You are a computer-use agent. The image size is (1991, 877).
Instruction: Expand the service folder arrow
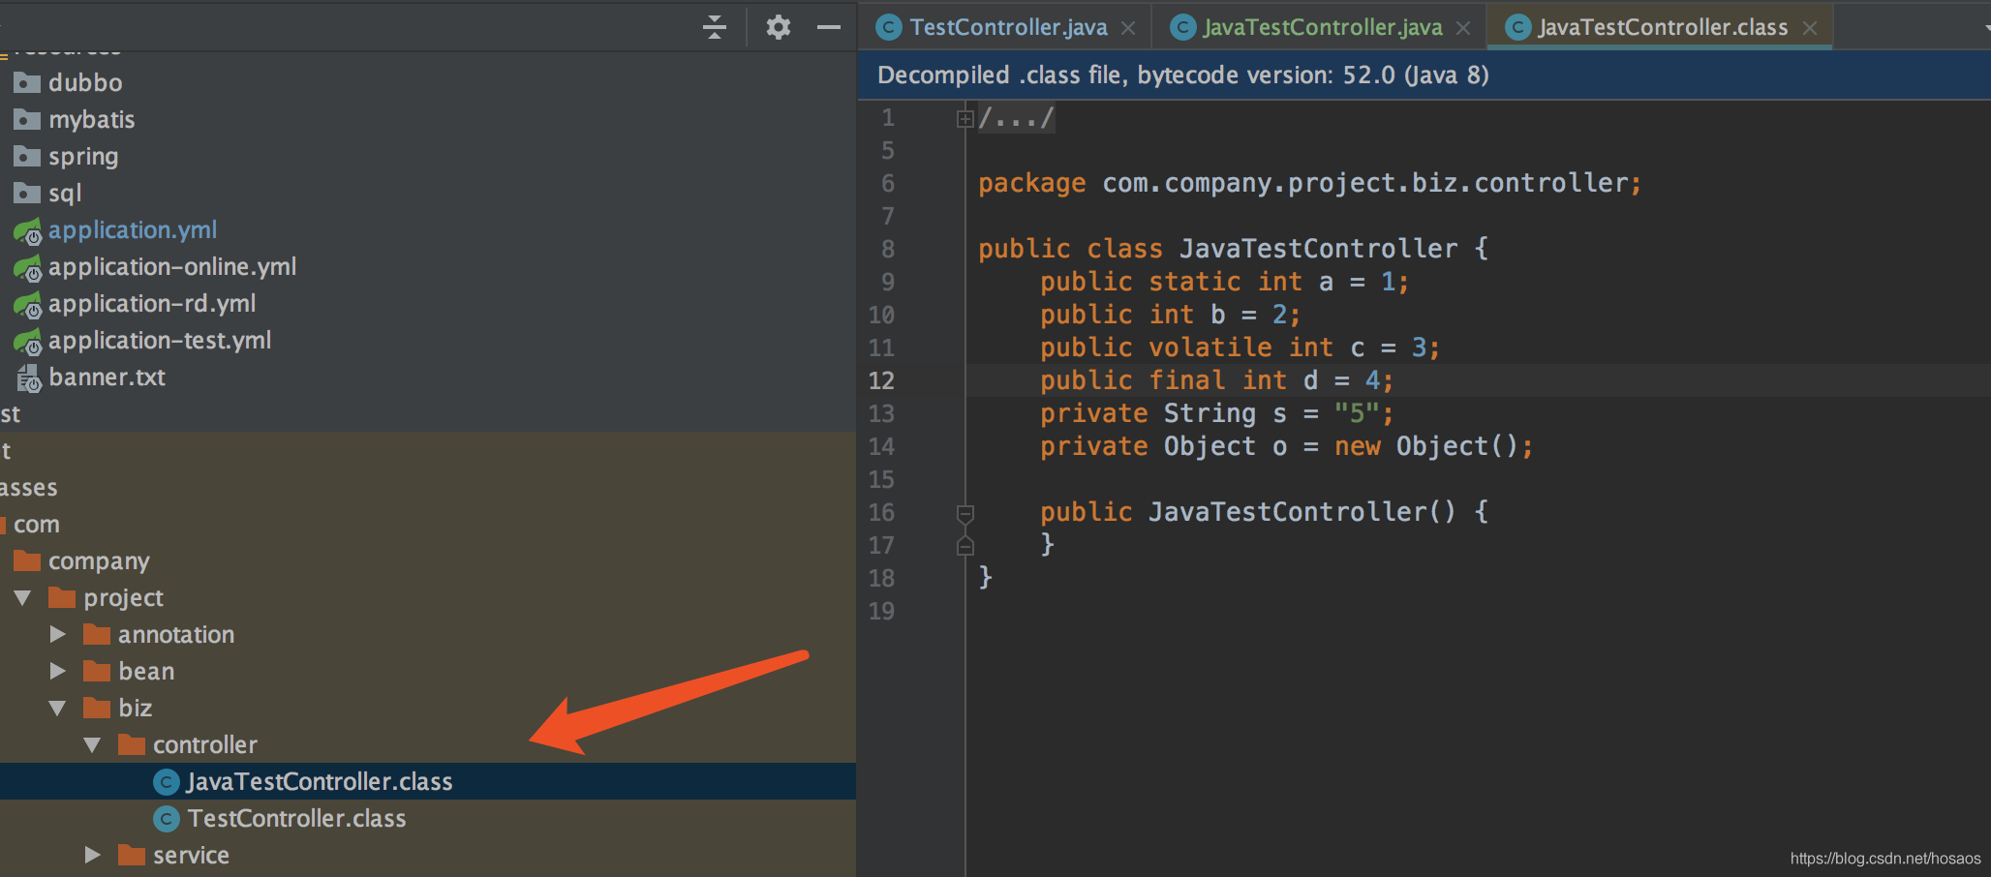[x=93, y=856]
